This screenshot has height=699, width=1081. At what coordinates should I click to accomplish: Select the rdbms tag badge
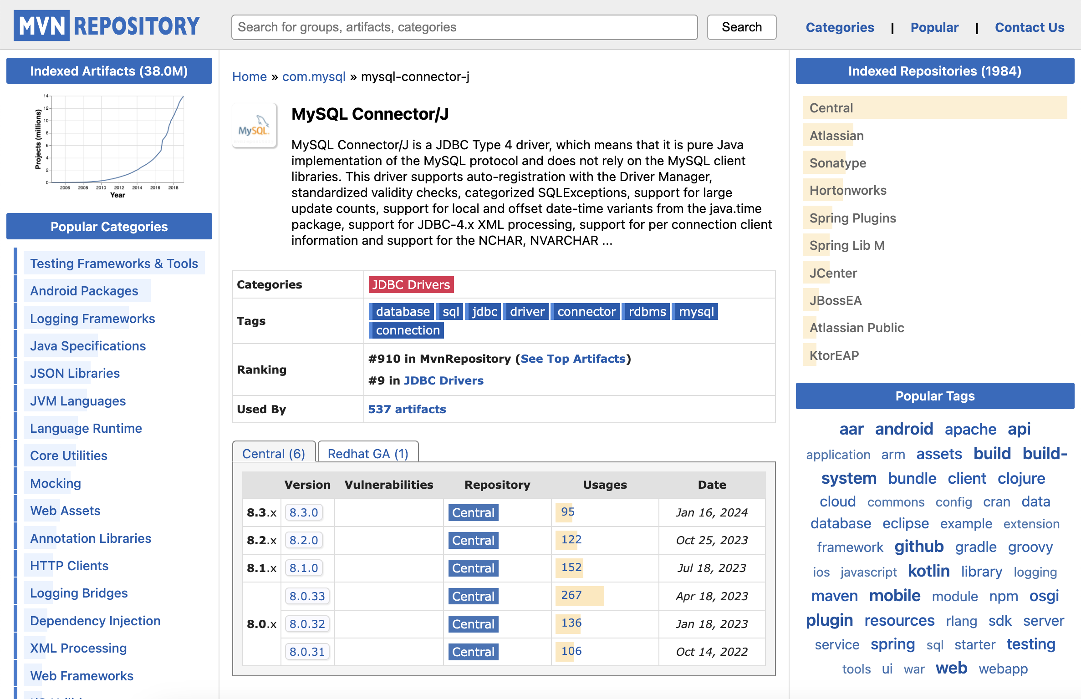point(647,311)
